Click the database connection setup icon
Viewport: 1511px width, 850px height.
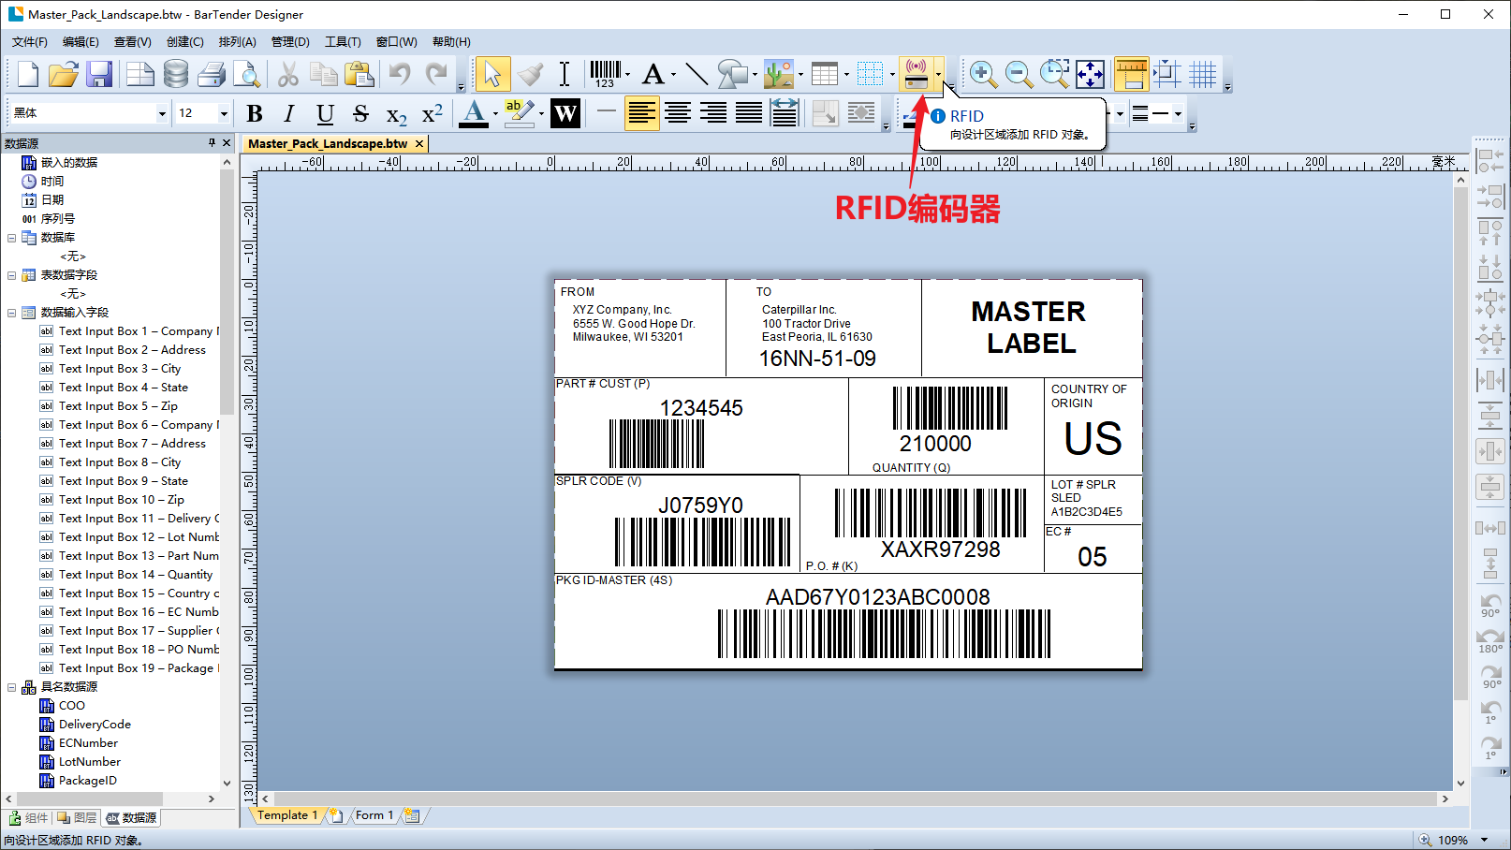click(175, 74)
